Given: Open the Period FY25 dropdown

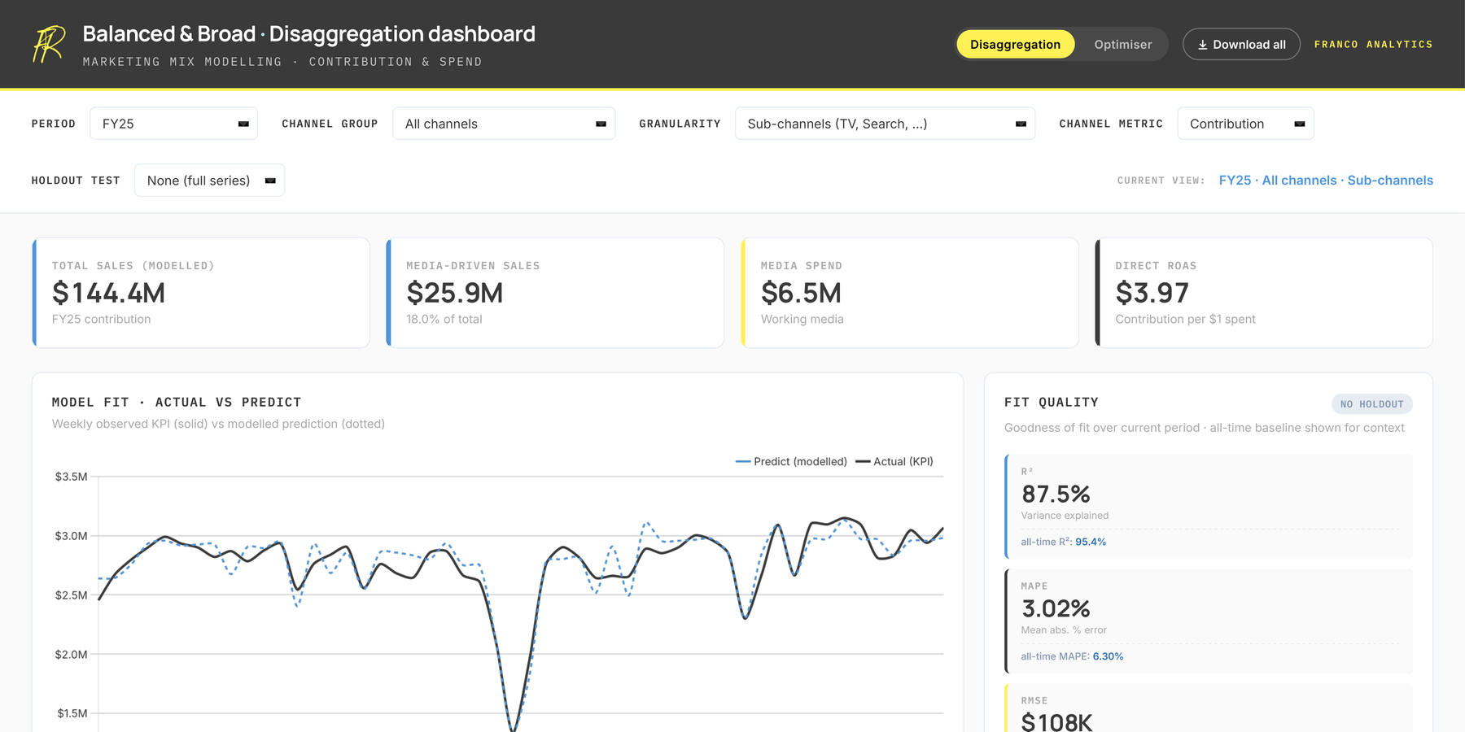Looking at the screenshot, I should pyautogui.click(x=173, y=124).
